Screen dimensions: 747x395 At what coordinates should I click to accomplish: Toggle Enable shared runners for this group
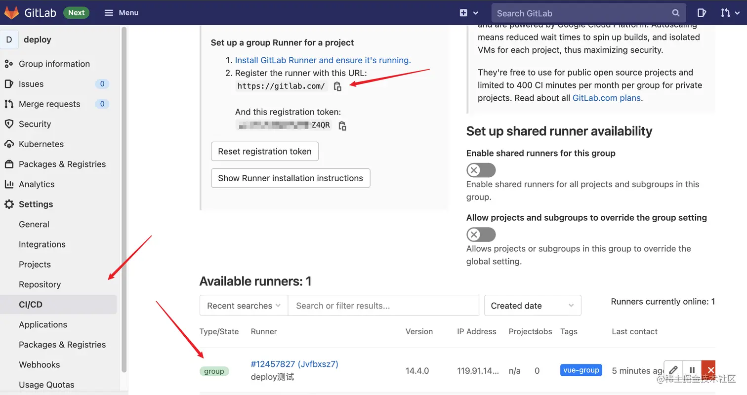point(481,170)
